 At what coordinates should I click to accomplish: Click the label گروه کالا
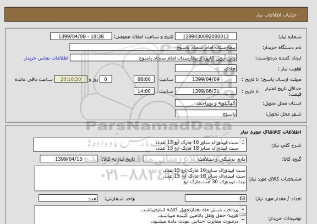click(x=292, y=159)
